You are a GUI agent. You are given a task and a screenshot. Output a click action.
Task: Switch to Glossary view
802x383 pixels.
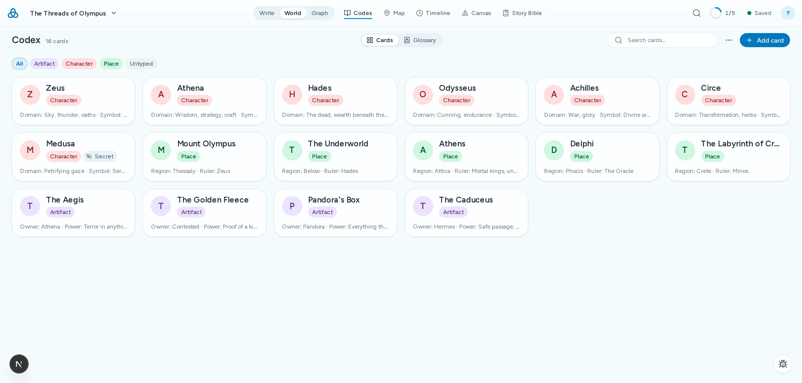click(x=420, y=40)
